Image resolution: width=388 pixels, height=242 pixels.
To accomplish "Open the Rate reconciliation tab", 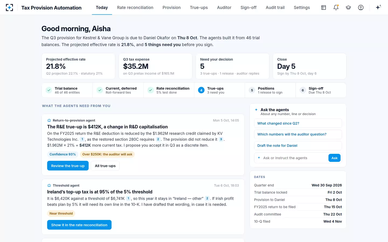I will tap(135, 8).
